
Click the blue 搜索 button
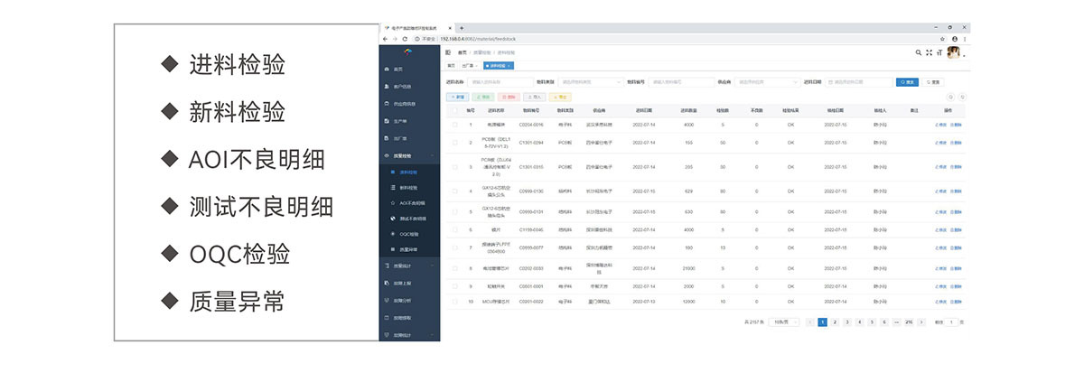907,82
